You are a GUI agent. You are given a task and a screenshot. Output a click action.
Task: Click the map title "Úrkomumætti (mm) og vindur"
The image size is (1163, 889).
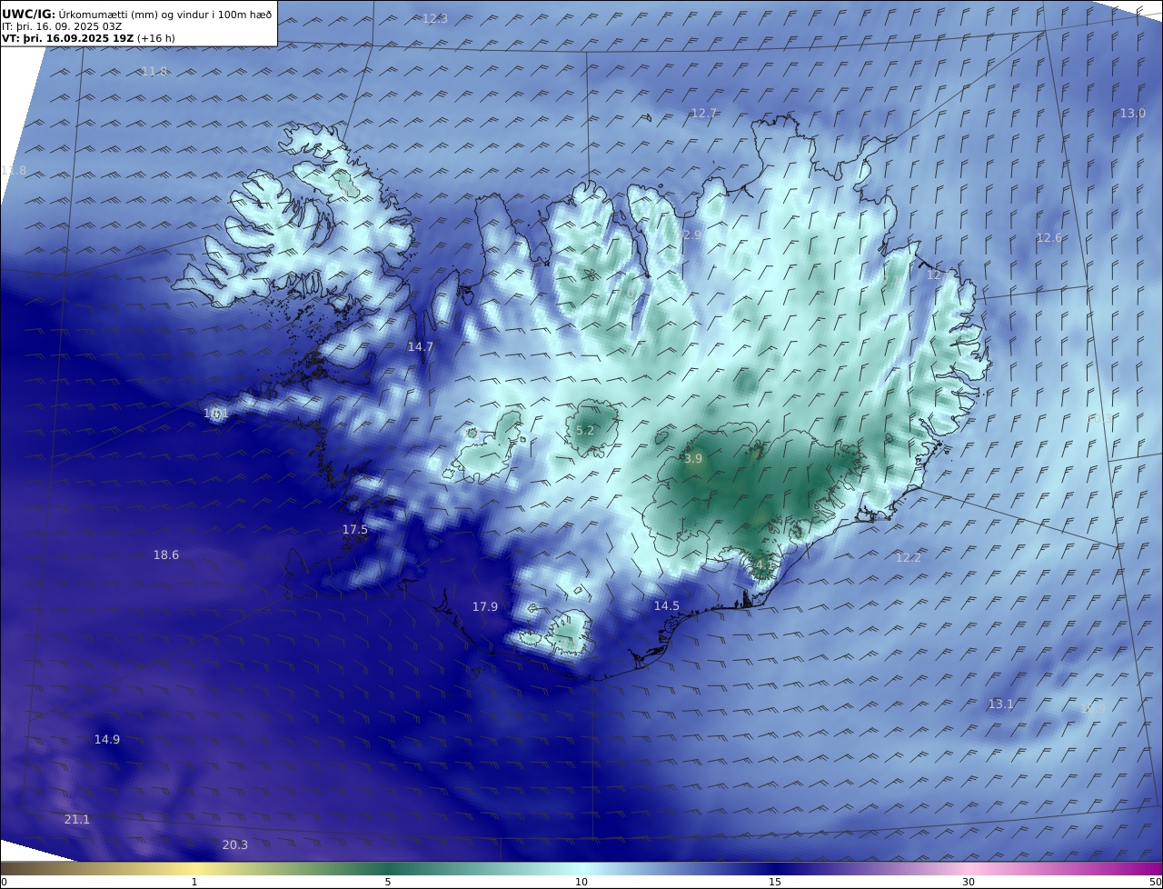click(134, 14)
